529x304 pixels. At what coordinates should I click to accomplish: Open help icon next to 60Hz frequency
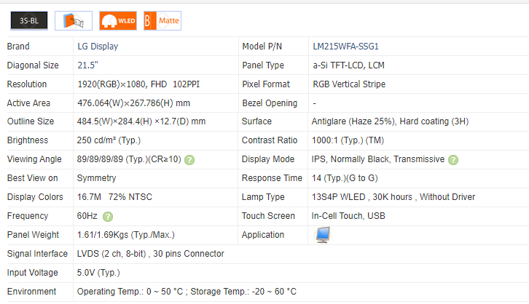pyautogui.click(x=108, y=216)
